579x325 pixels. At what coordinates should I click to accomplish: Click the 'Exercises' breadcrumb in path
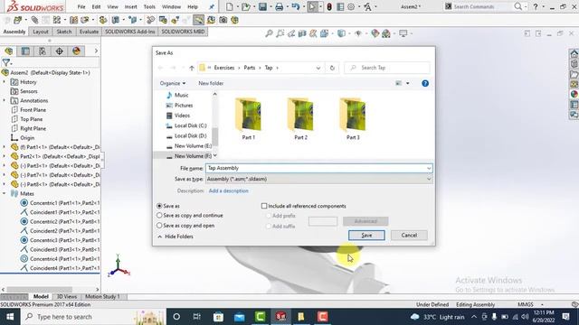224,68
